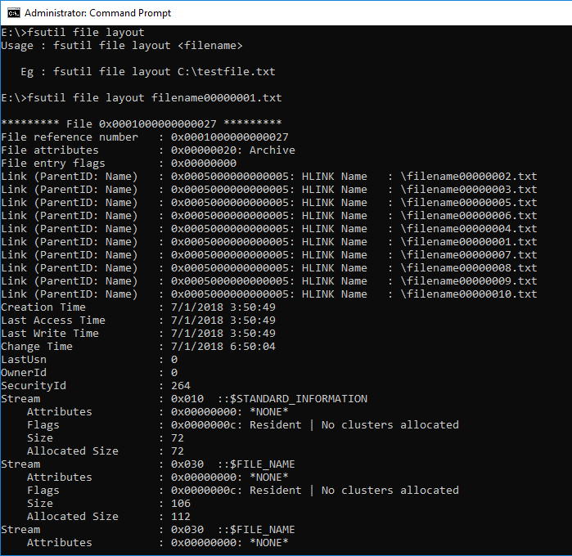
Task: Click the first 'Stream : 0x030 ::$FILE_NAME' line
Action: (148, 464)
